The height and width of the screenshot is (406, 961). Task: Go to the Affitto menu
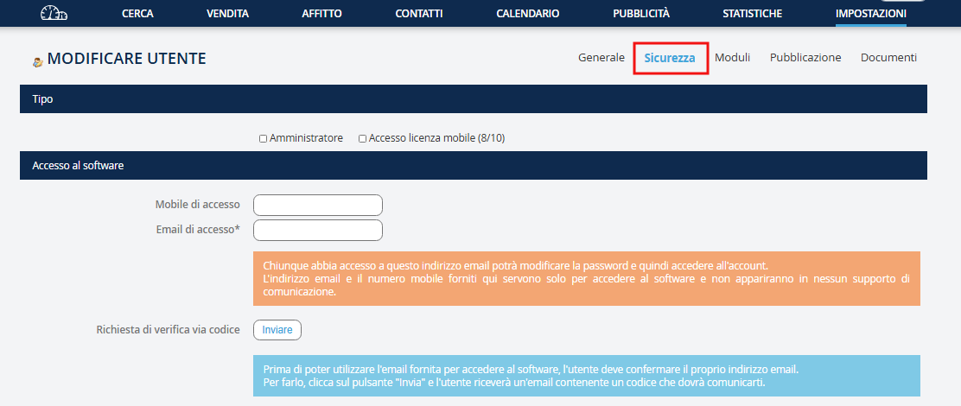point(321,14)
